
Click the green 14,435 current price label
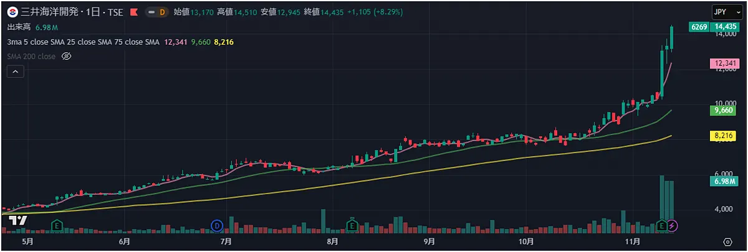(727, 27)
